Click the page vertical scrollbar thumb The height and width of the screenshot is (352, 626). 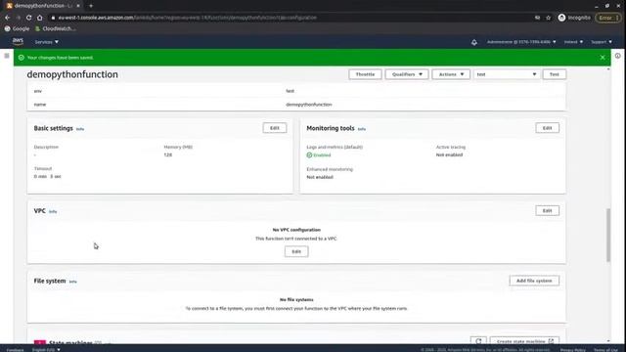(608, 235)
